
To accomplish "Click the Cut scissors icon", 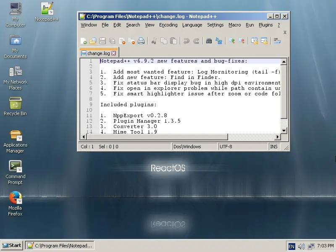I will click(x=154, y=41).
